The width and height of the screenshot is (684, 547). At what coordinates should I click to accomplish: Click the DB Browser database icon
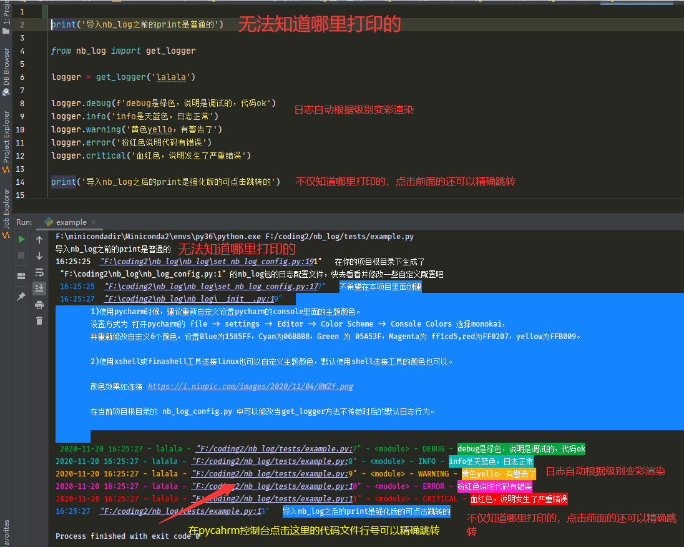point(6,92)
